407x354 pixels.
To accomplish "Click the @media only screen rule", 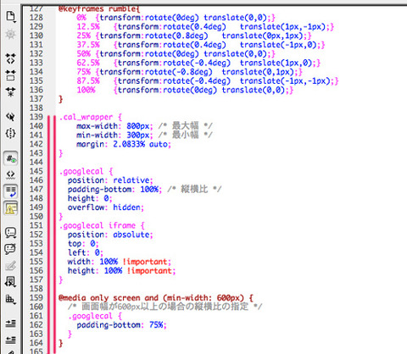I will [x=156, y=298].
